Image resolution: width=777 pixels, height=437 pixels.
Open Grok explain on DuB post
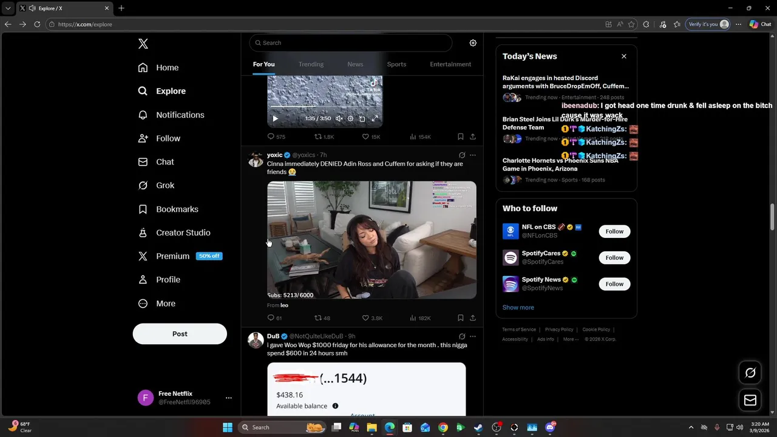[462, 336]
